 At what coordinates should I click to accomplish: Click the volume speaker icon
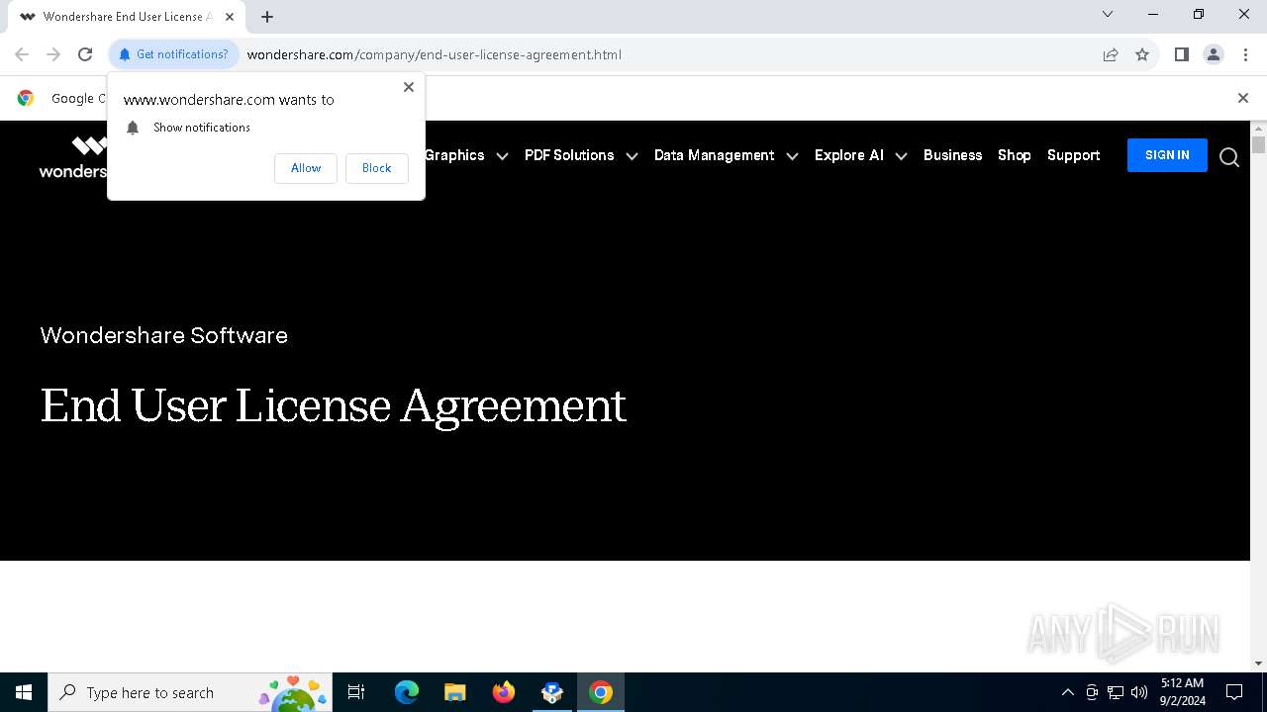[1139, 692]
